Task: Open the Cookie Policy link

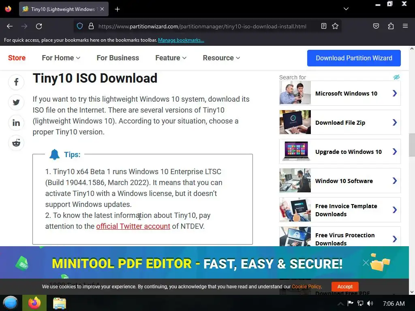Action: coord(306,287)
